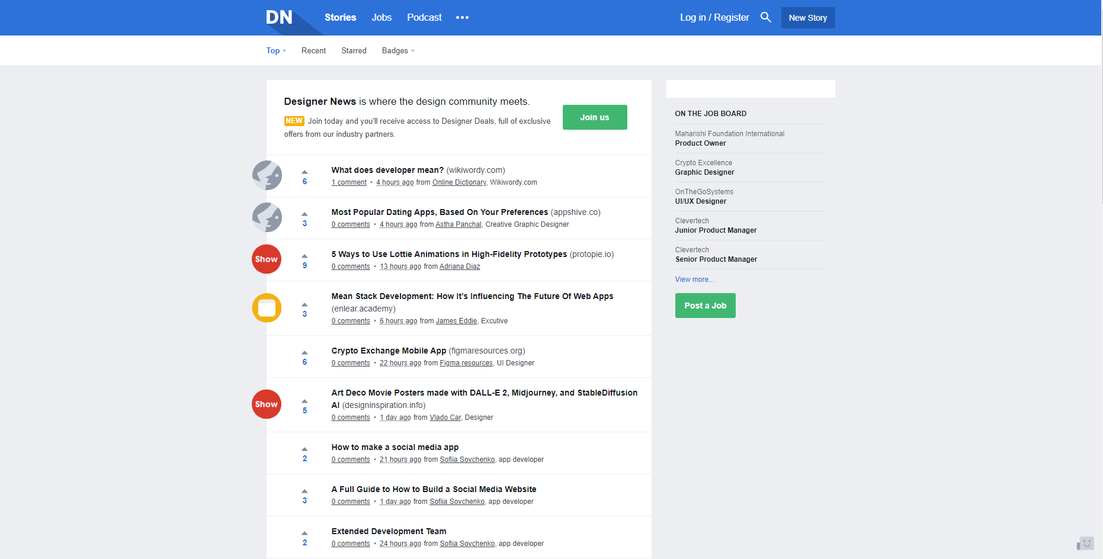Viewport: 1103px width, 559px height.
Task: Open the search magnifier icon
Action: click(x=765, y=17)
